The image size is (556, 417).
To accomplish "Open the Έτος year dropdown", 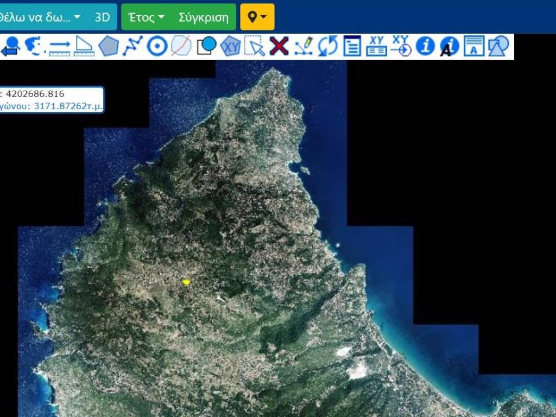I will click(146, 17).
